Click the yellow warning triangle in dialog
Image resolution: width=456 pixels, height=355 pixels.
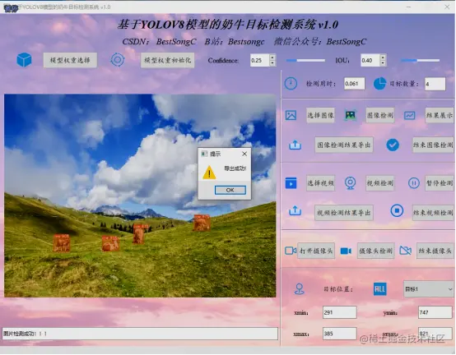tap(209, 172)
